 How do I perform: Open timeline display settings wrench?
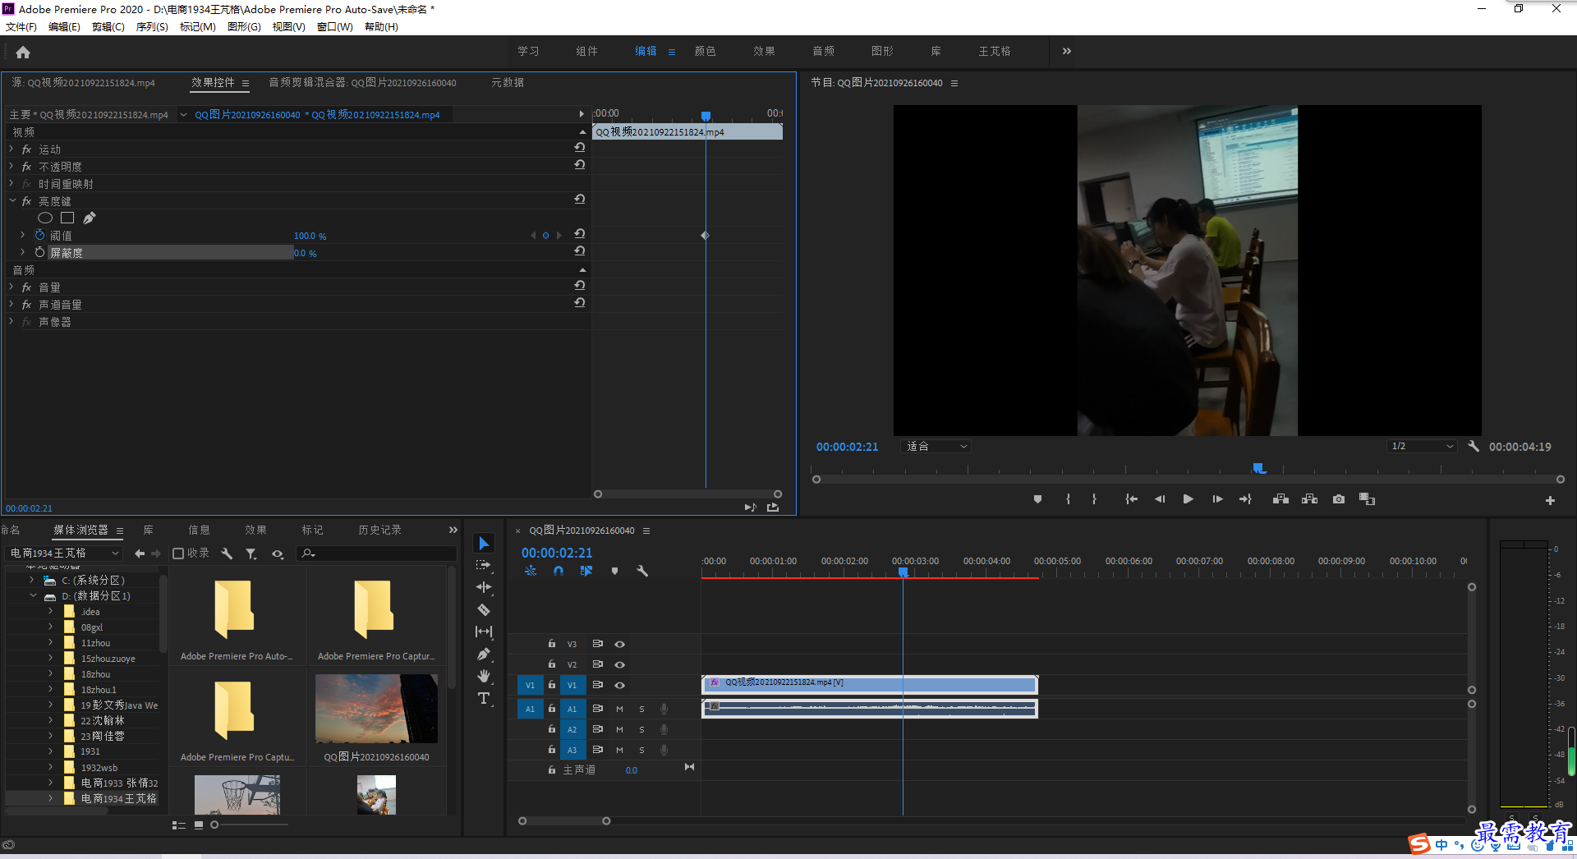(x=642, y=571)
